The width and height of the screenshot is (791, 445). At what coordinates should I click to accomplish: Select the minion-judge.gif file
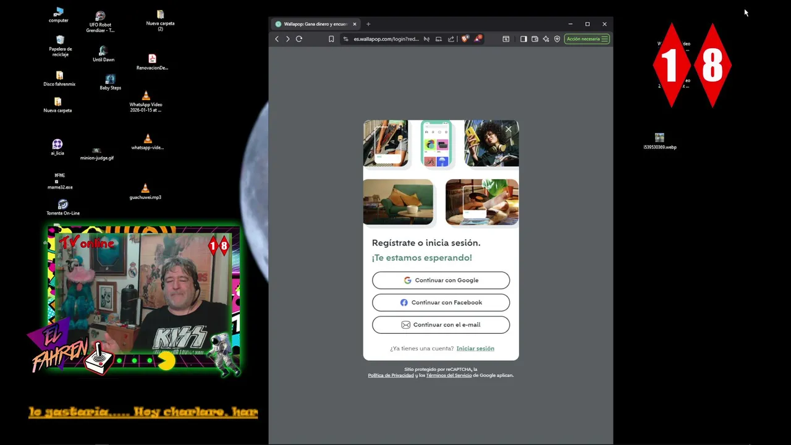97,154
